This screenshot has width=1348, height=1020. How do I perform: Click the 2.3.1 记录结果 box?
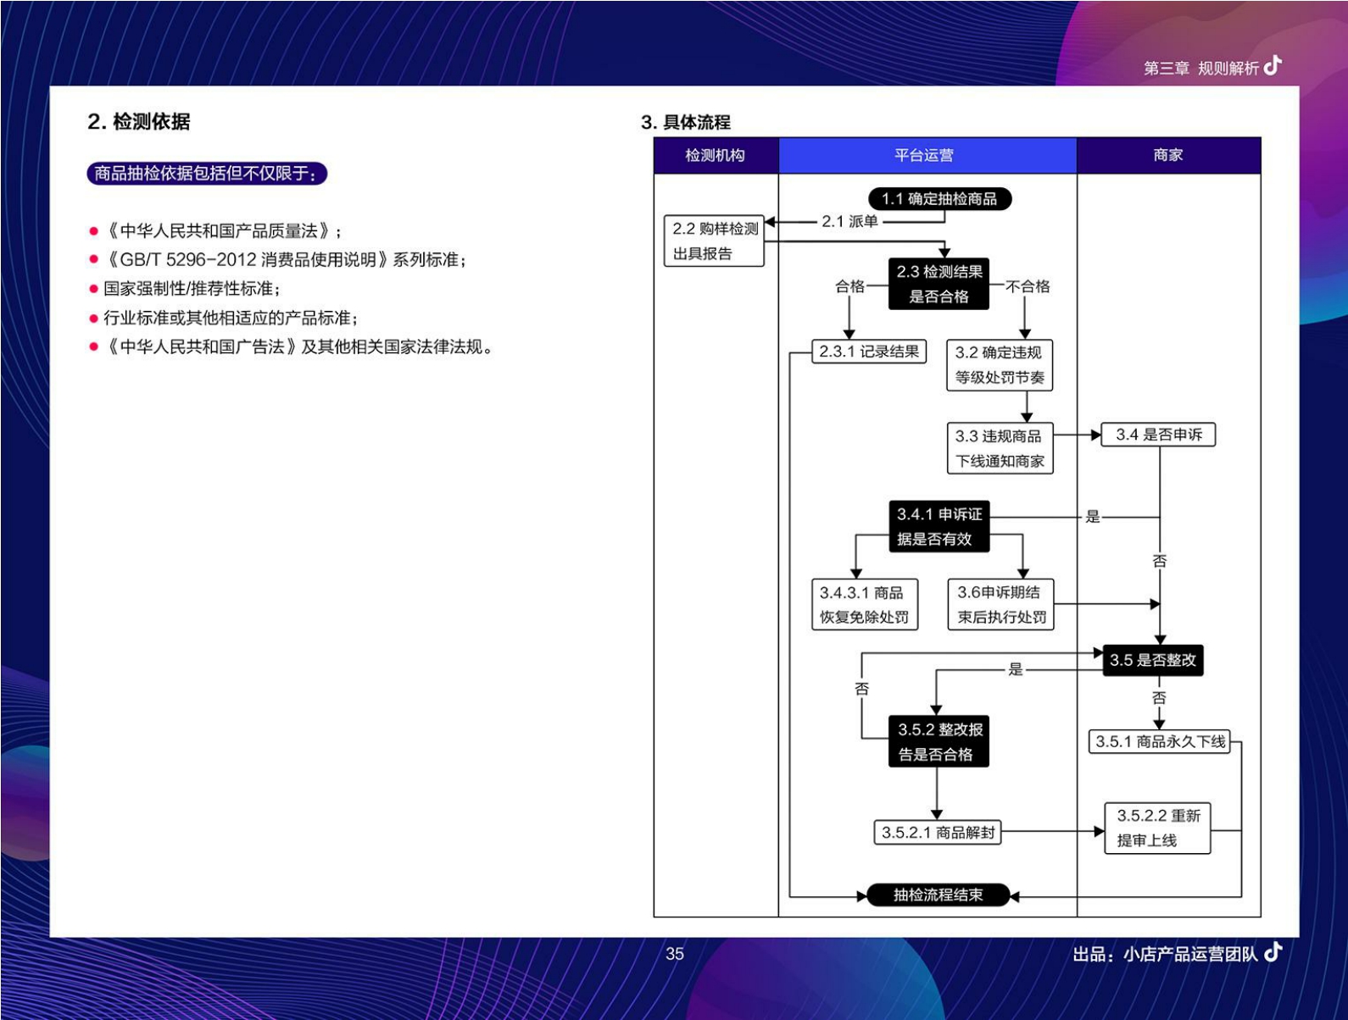click(x=869, y=352)
